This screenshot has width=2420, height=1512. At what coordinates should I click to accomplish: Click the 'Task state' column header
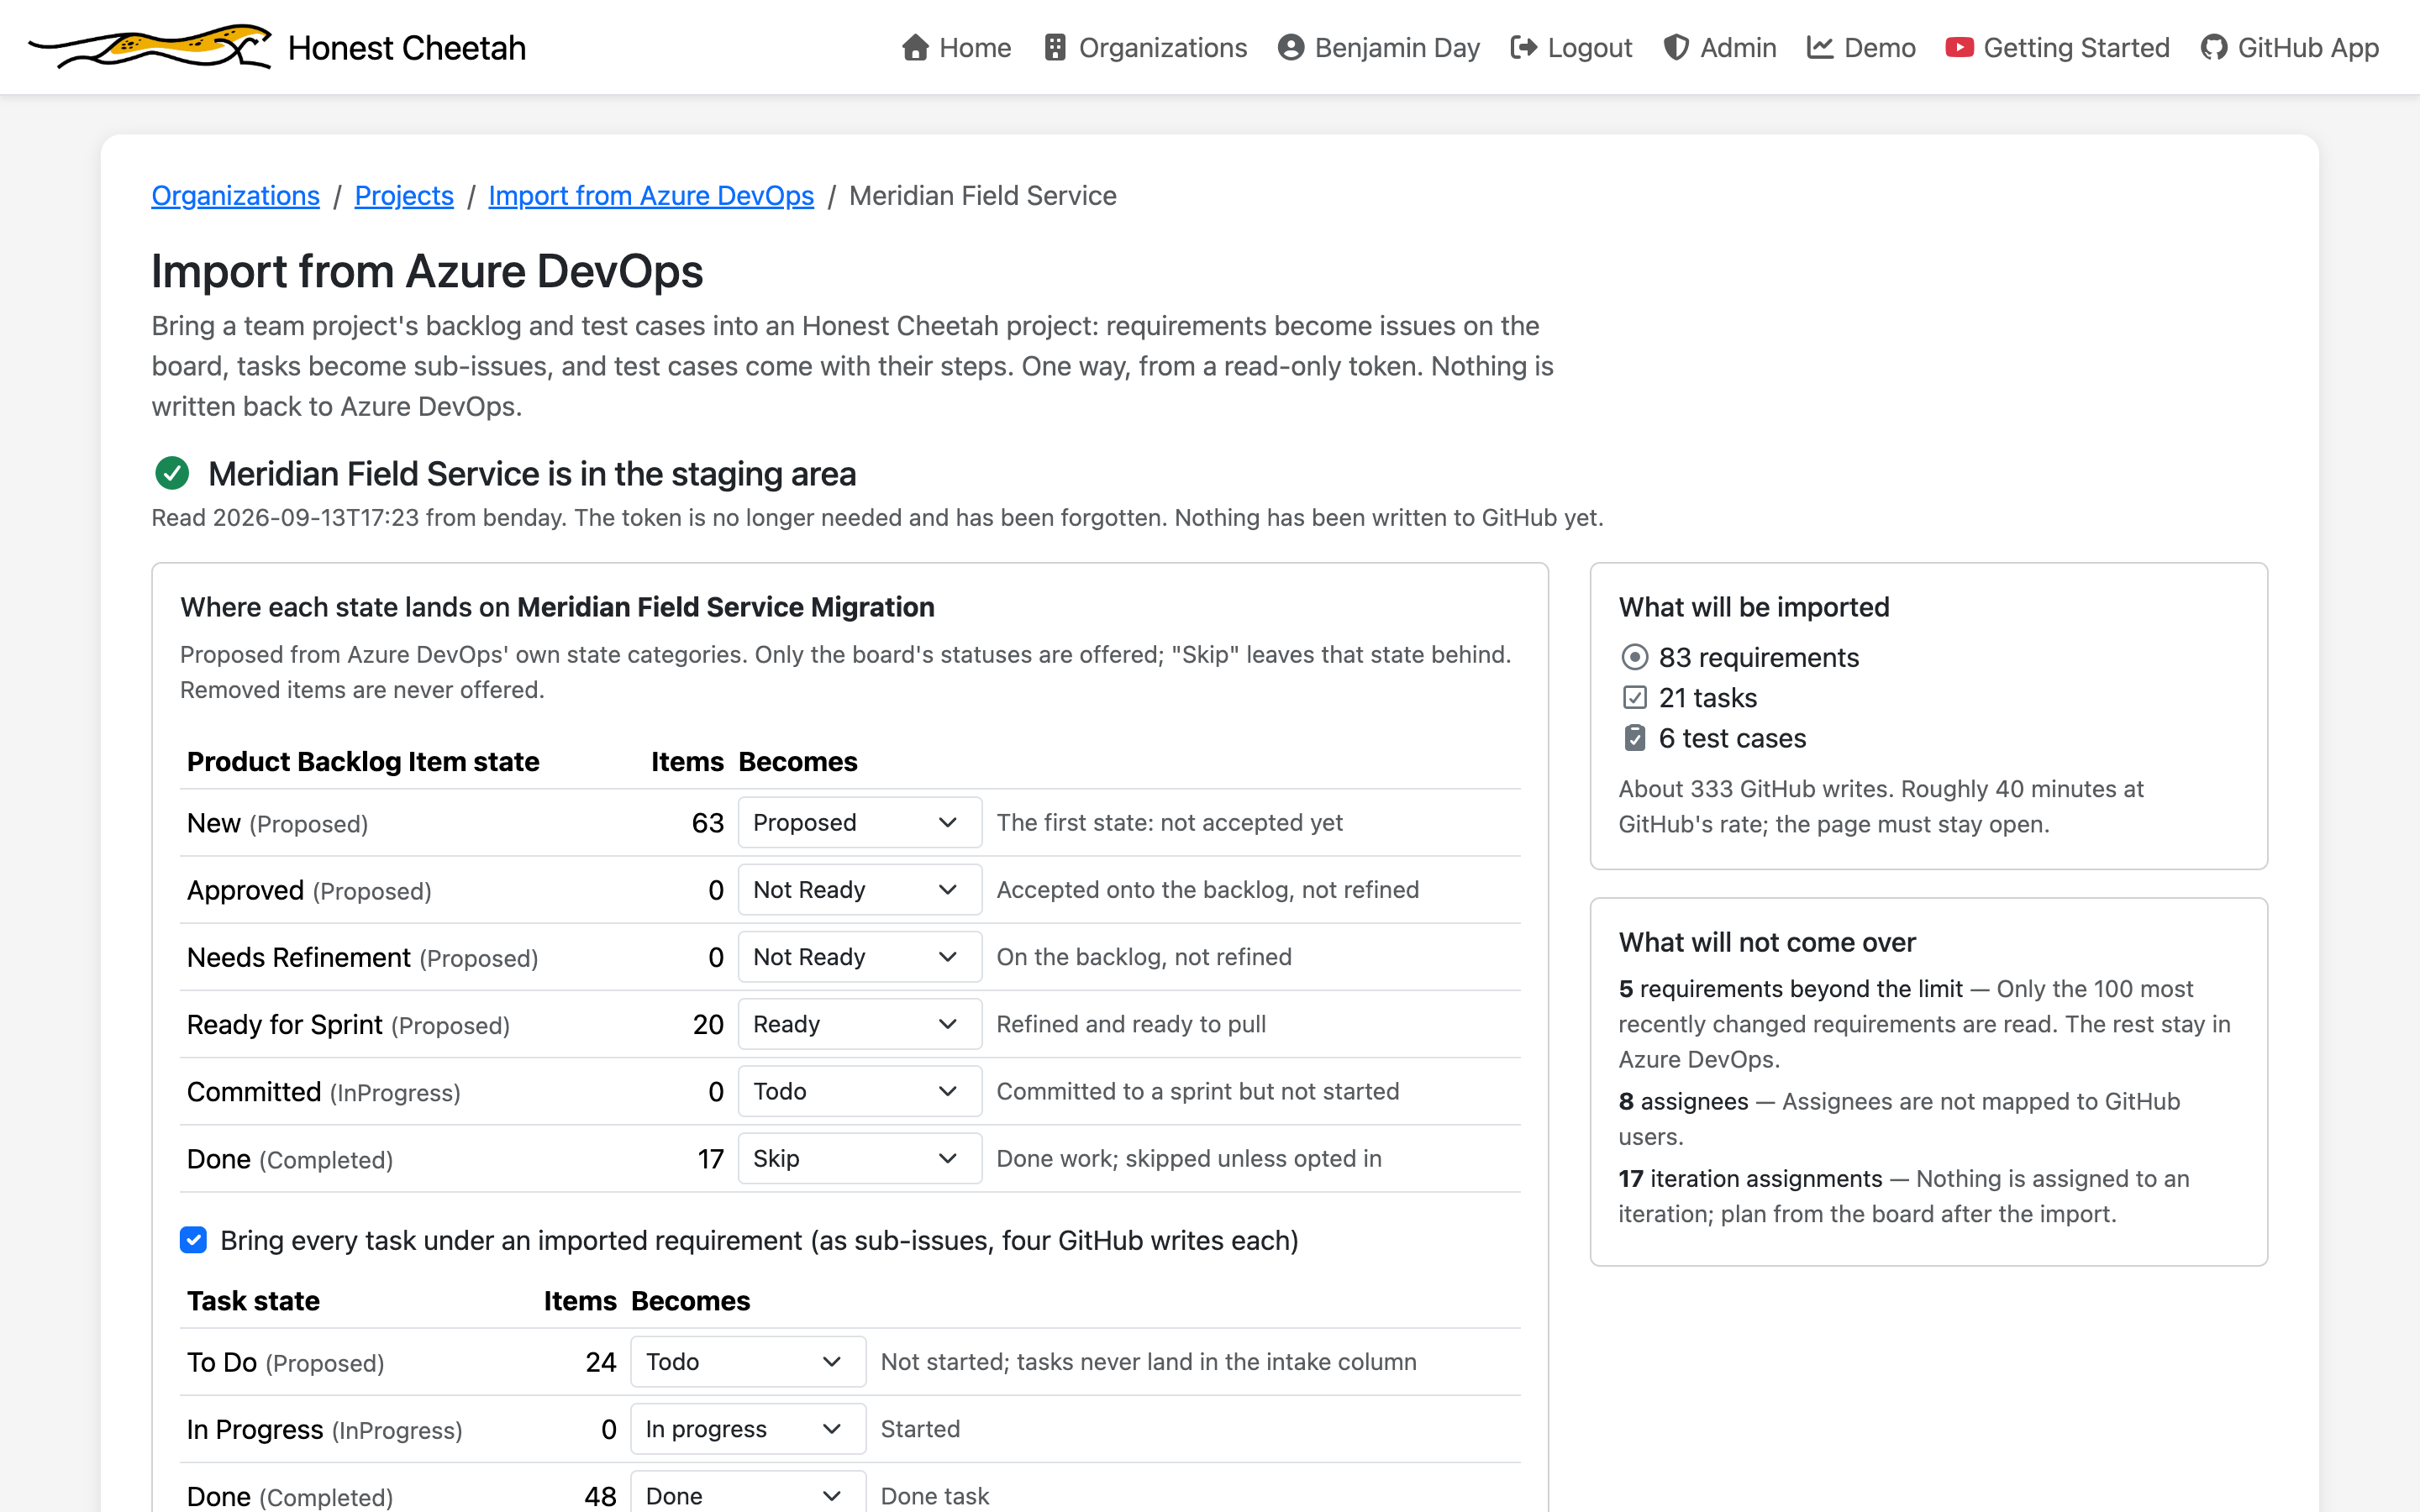tap(253, 1300)
